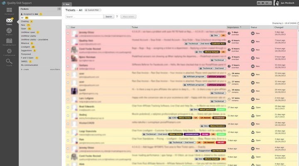Select the Postponed filter
The width and height of the screenshot is (299, 166).
(x=26, y=54)
